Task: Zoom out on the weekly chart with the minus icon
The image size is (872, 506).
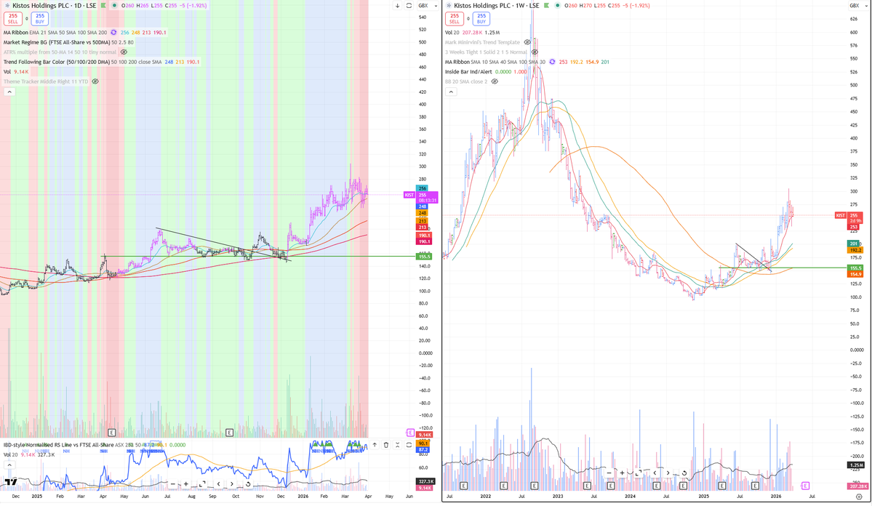Action: [609, 473]
